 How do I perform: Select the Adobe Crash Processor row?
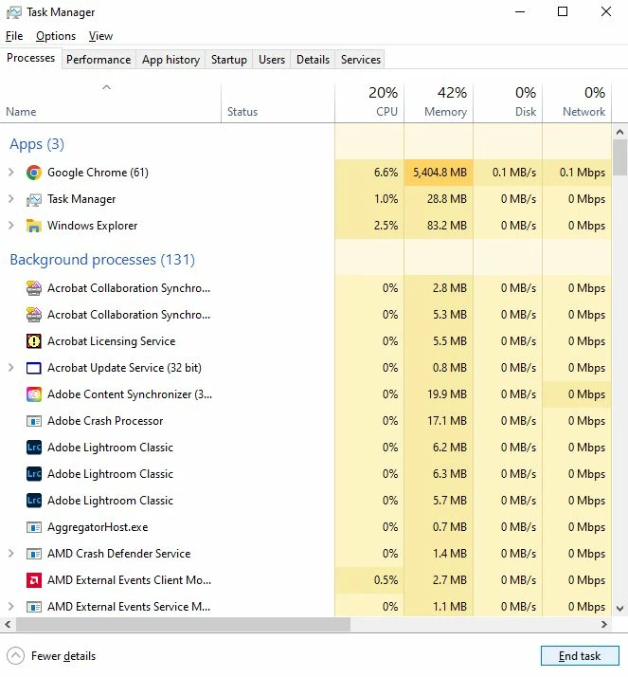[306, 421]
